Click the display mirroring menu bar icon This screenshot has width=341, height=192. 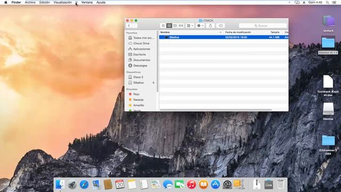[x=297, y=2]
